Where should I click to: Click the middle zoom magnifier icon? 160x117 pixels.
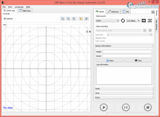[68, 19]
